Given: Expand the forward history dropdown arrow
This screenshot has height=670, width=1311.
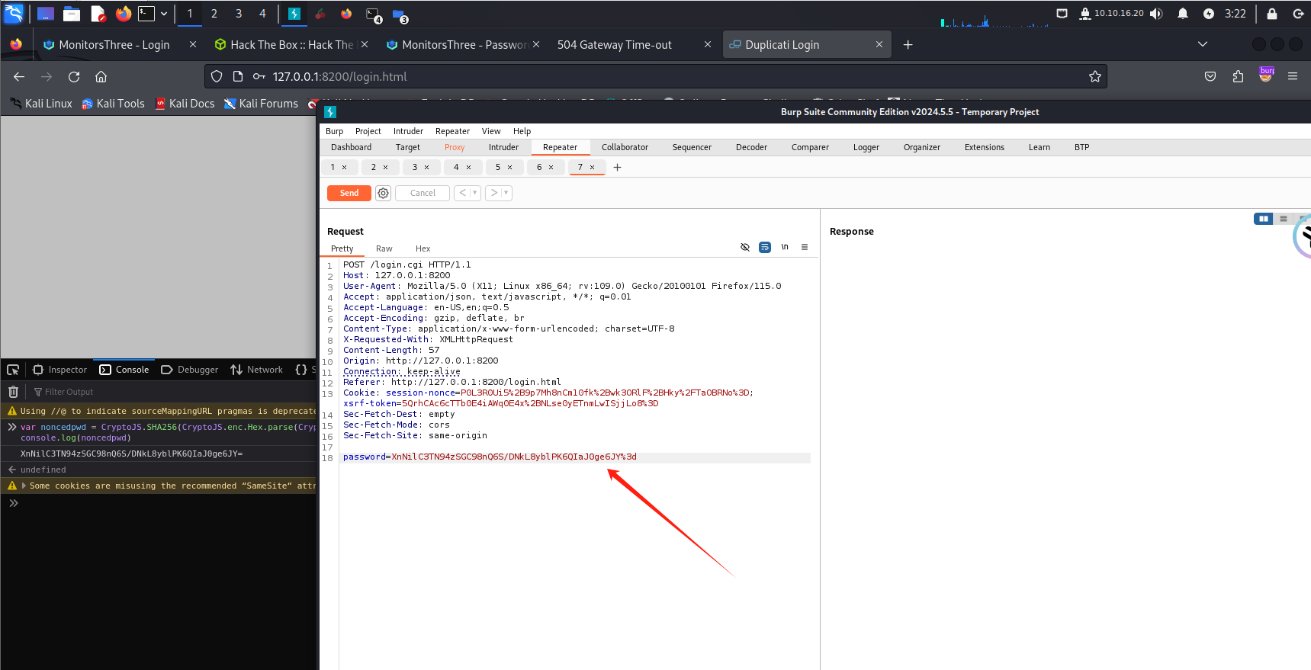Looking at the screenshot, I should pyautogui.click(x=506, y=194).
